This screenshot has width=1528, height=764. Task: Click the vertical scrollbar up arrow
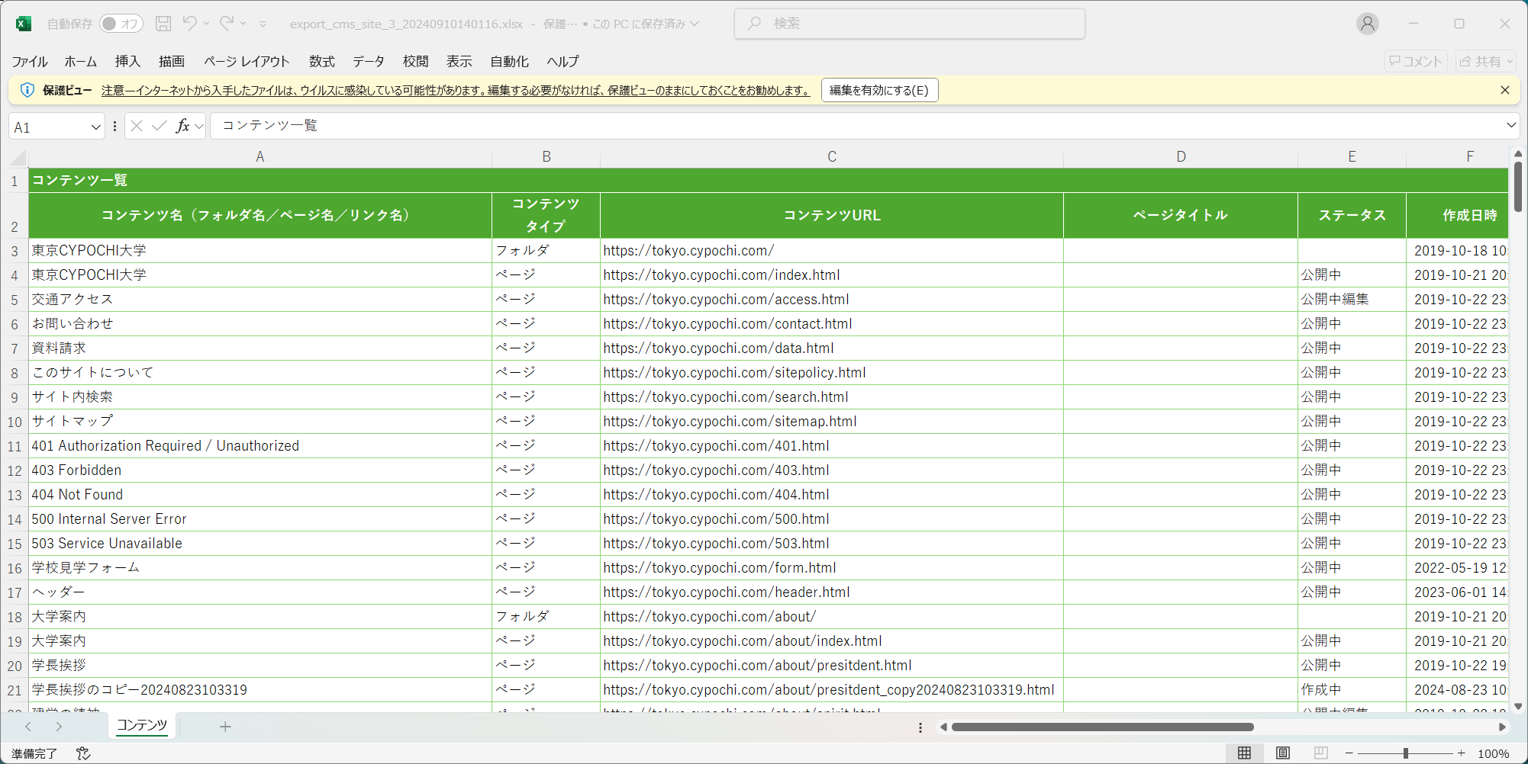1518,154
